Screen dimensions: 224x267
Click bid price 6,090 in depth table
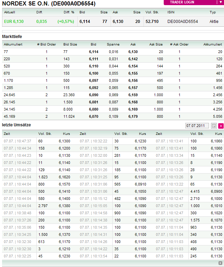click(x=94, y=95)
